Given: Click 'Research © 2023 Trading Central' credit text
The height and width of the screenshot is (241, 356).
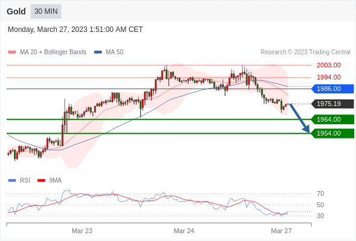Looking at the screenshot, I should pos(305,52).
